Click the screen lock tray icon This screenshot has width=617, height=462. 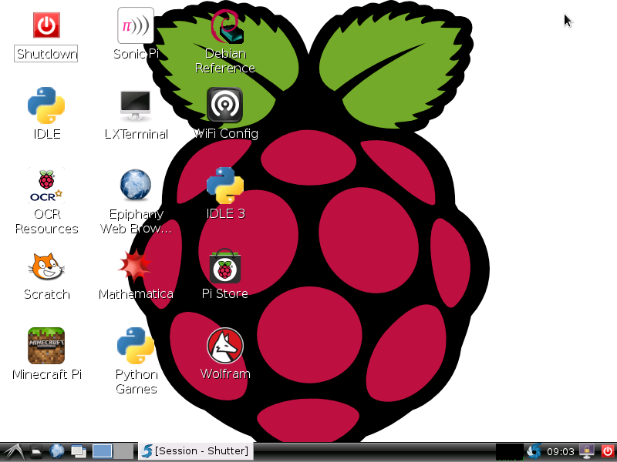(x=587, y=451)
